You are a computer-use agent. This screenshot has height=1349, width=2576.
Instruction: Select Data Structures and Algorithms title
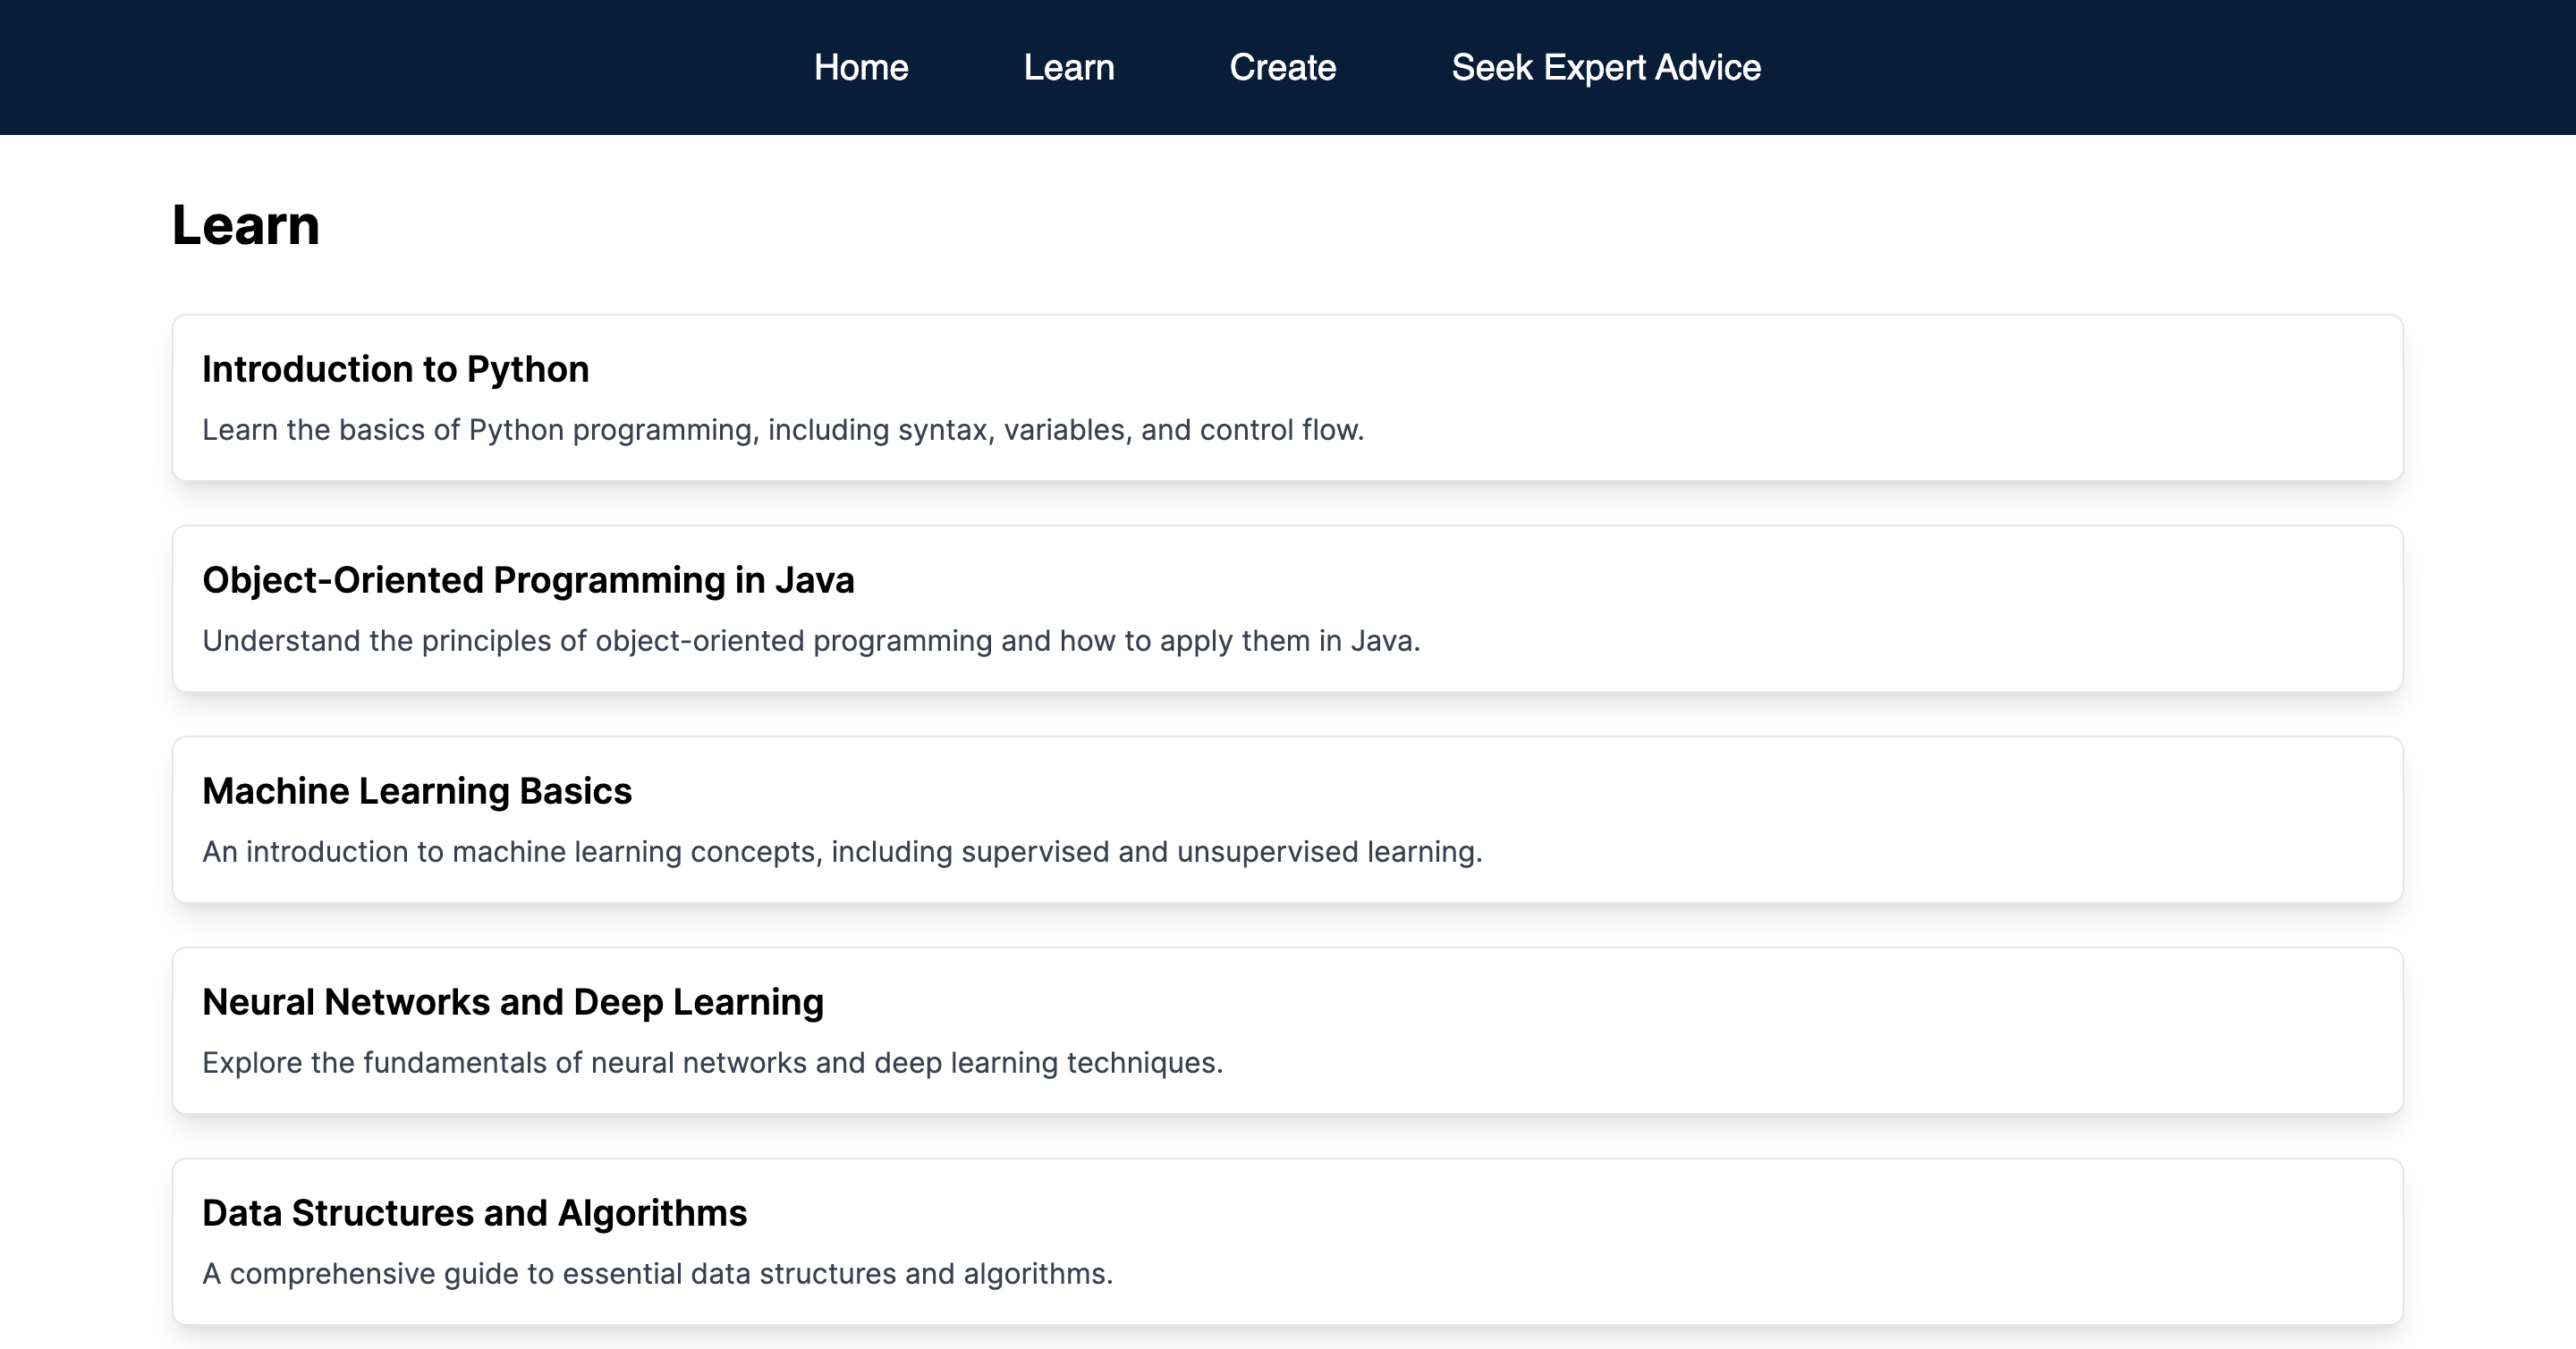coord(474,1213)
